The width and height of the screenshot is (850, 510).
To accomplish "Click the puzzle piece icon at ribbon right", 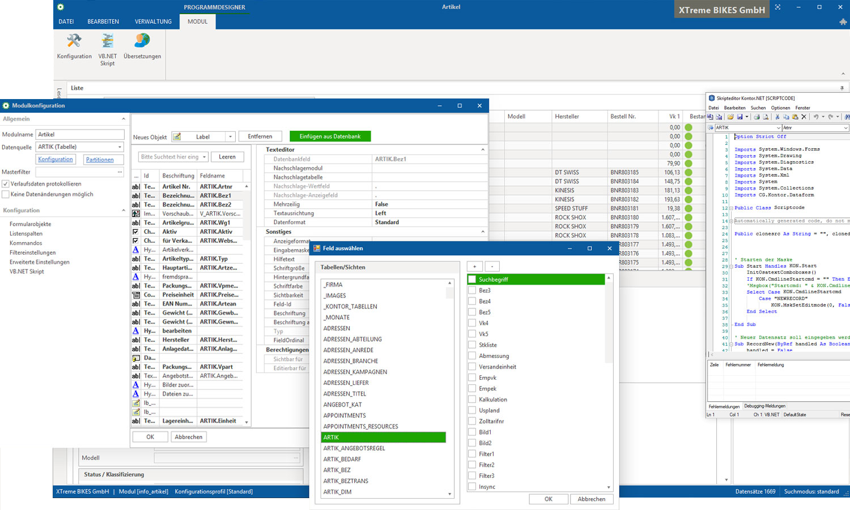I will click(843, 22).
